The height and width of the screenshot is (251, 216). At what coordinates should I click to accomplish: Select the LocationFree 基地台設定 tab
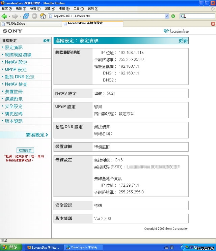[92, 23]
